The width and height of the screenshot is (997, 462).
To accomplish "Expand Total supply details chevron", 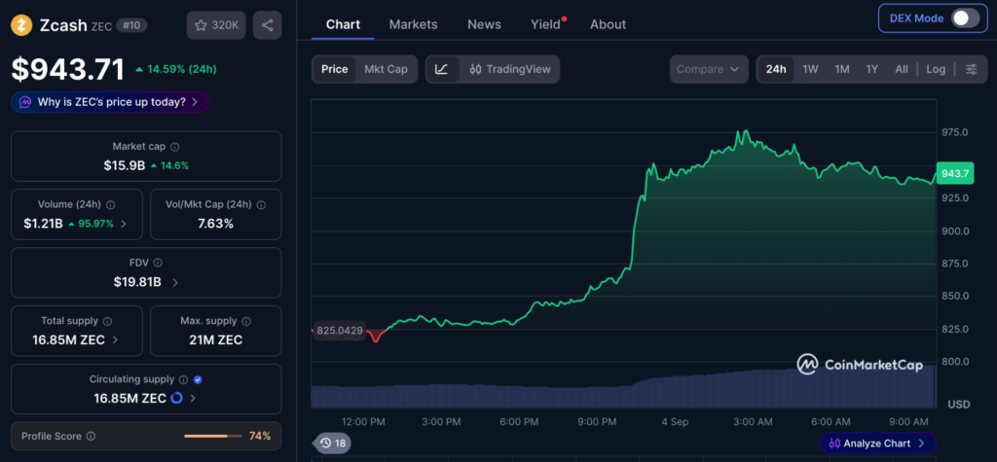I will (115, 340).
